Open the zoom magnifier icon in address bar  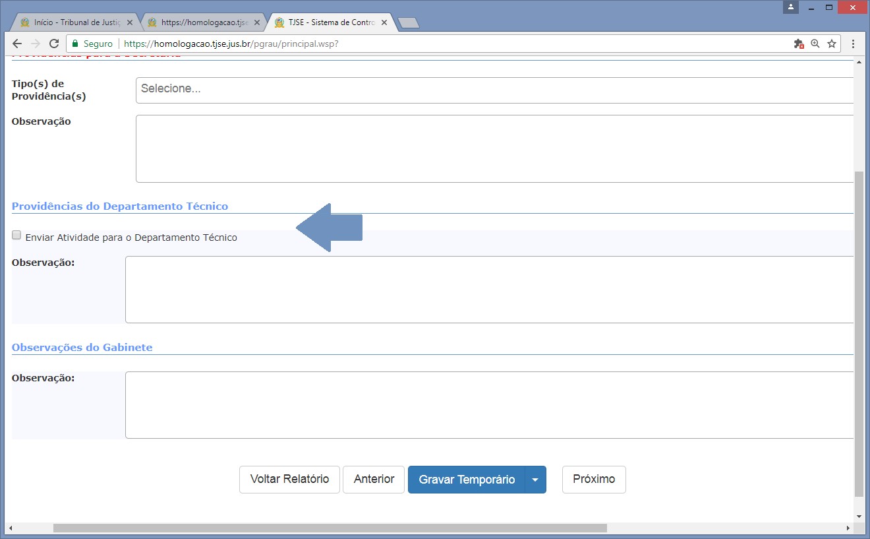(x=815, y=44)
